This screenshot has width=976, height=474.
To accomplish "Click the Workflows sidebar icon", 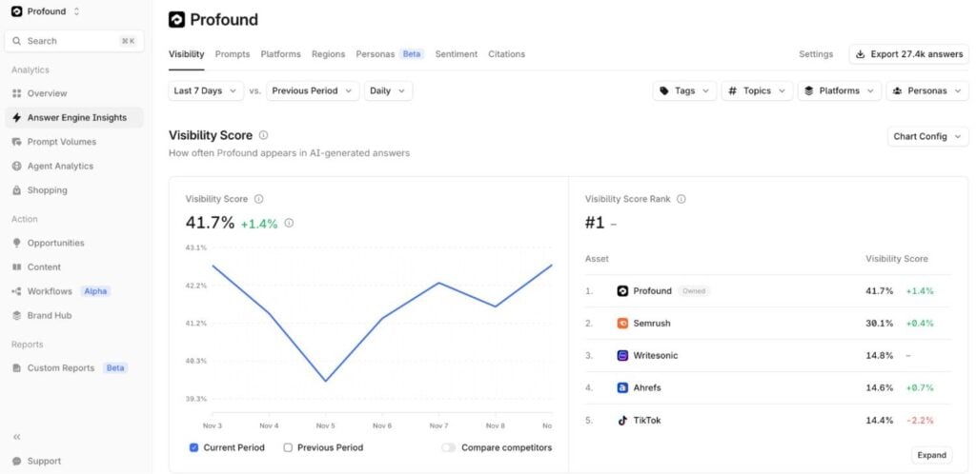I will [17, 291].
